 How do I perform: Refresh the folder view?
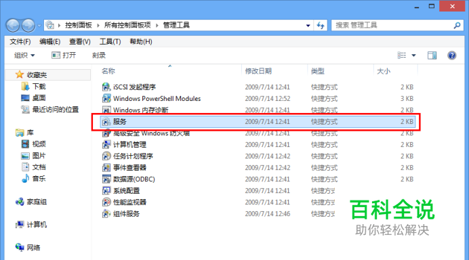(321, 26)
